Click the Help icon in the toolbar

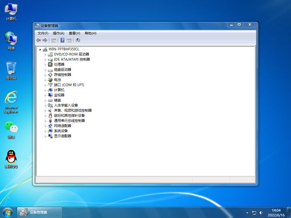(x=62, y=40)
